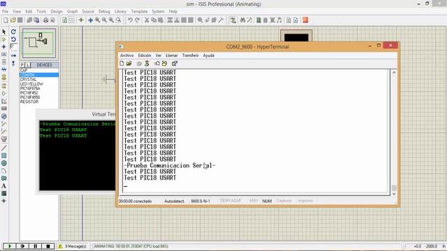This screenshot has width=447, height=251.
Task: Click the Step simulation button
Action: (x=22, y=246)
